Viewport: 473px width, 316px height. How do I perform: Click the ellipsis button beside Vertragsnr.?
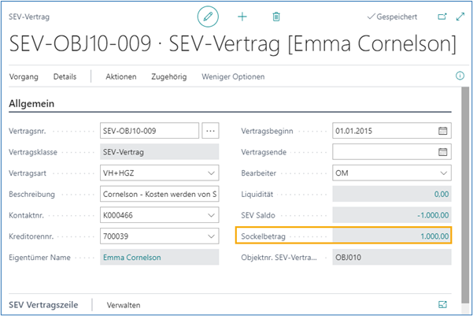pyautogui.click(x=210, y=131)
